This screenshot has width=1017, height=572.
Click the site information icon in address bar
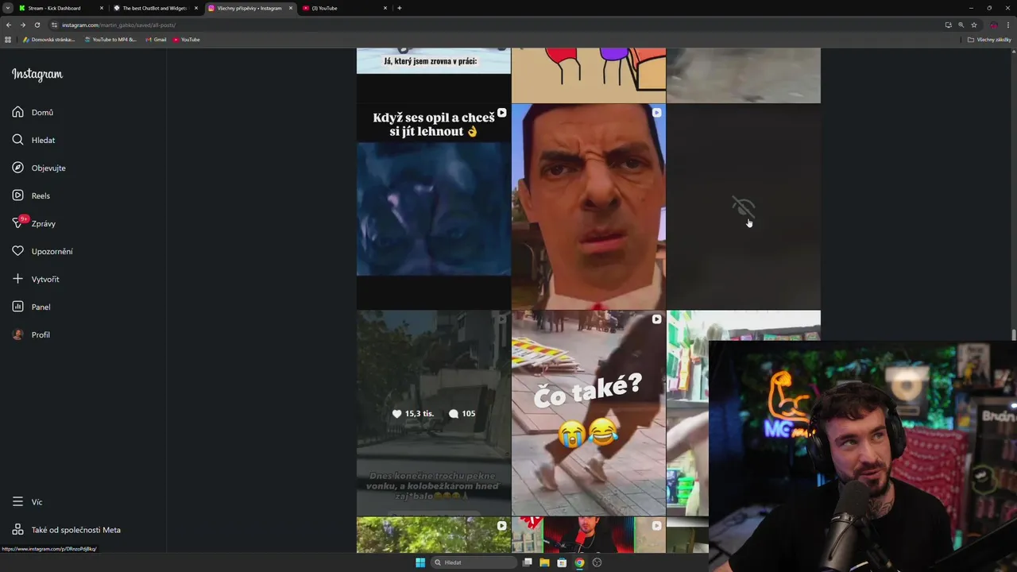click(54, 25)
